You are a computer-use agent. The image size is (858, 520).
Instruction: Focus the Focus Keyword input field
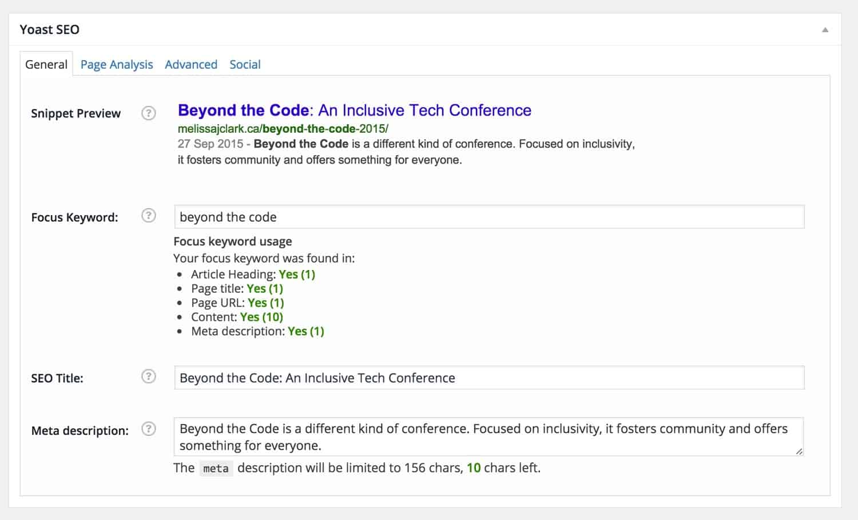pos(489,217)
